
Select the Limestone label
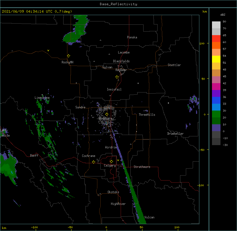[x=42, y=98]
